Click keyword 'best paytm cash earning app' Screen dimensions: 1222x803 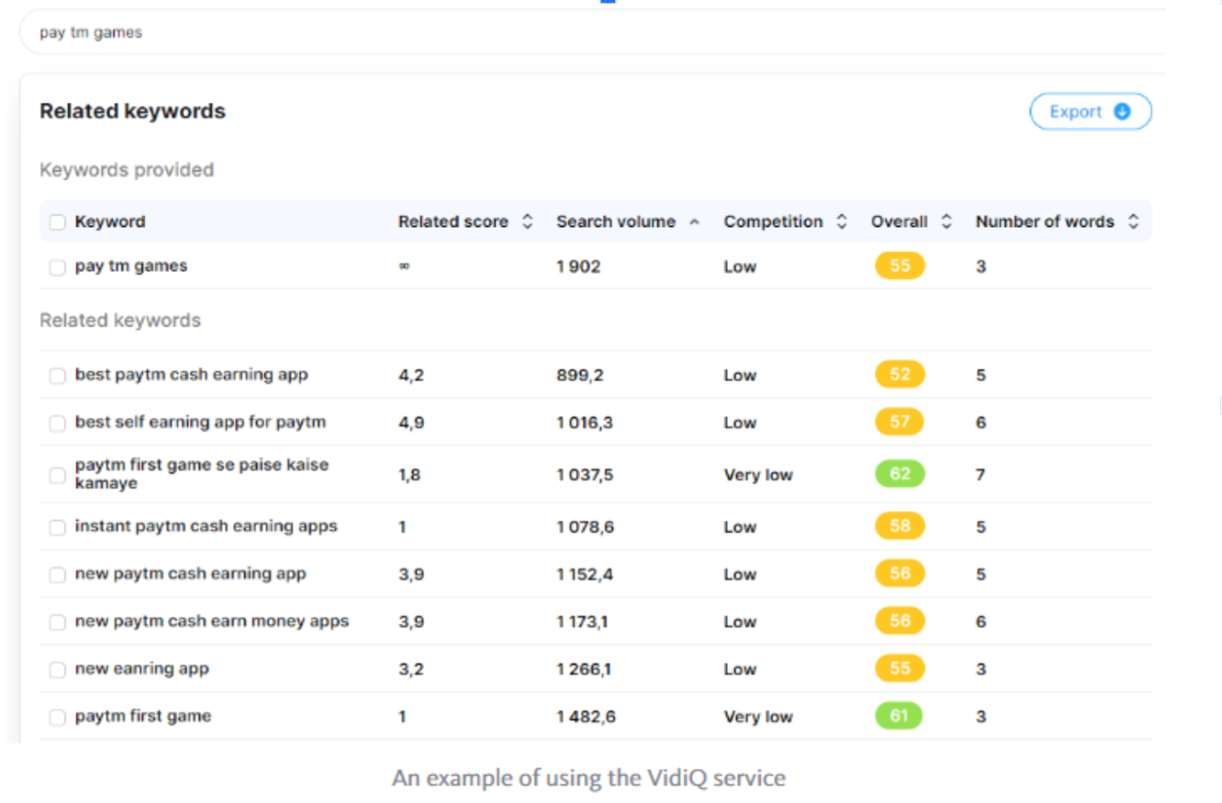(x=192, y=375)
